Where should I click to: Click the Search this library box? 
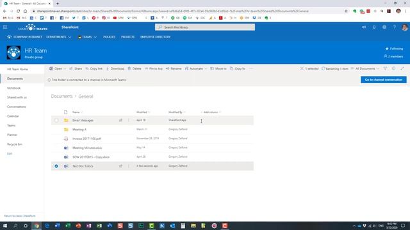coord(205,27)
